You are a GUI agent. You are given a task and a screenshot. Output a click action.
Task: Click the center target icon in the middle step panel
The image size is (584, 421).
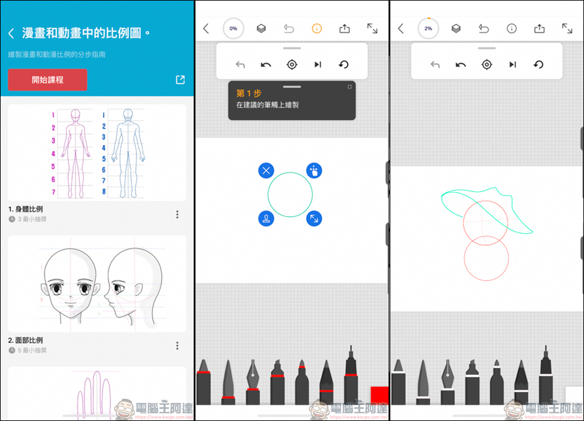tap(292, 65)
